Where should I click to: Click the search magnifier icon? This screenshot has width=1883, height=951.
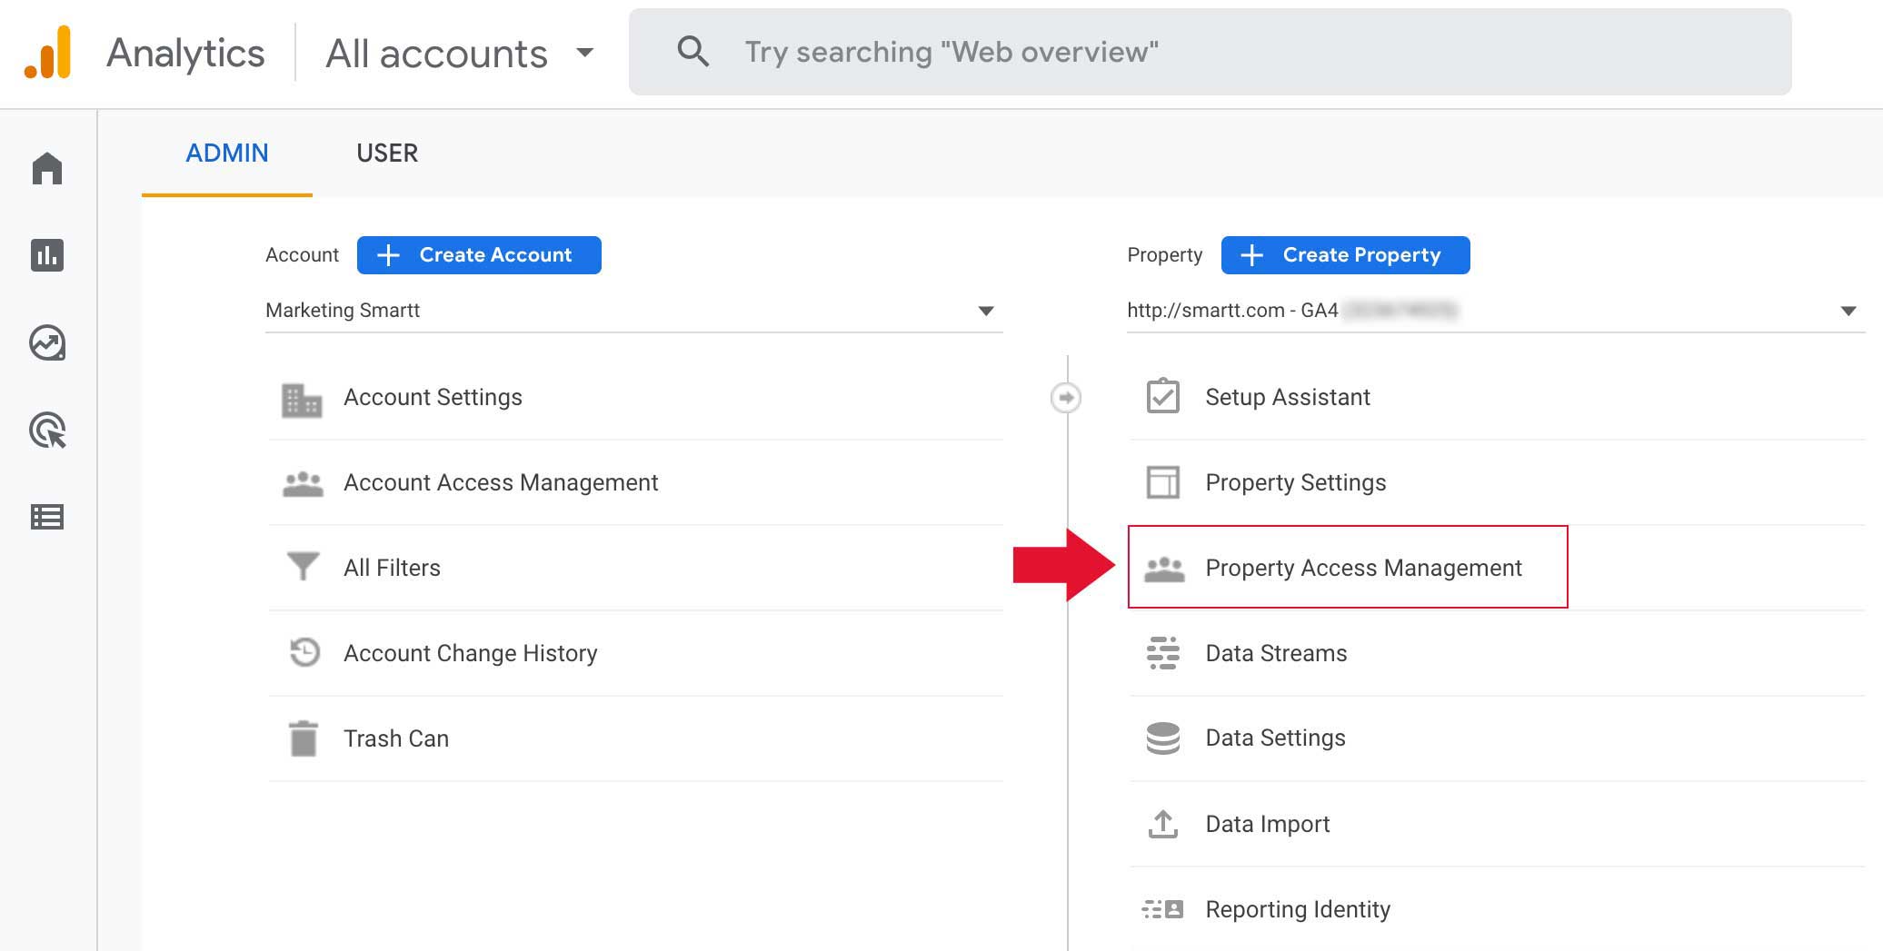pos(692,52)
